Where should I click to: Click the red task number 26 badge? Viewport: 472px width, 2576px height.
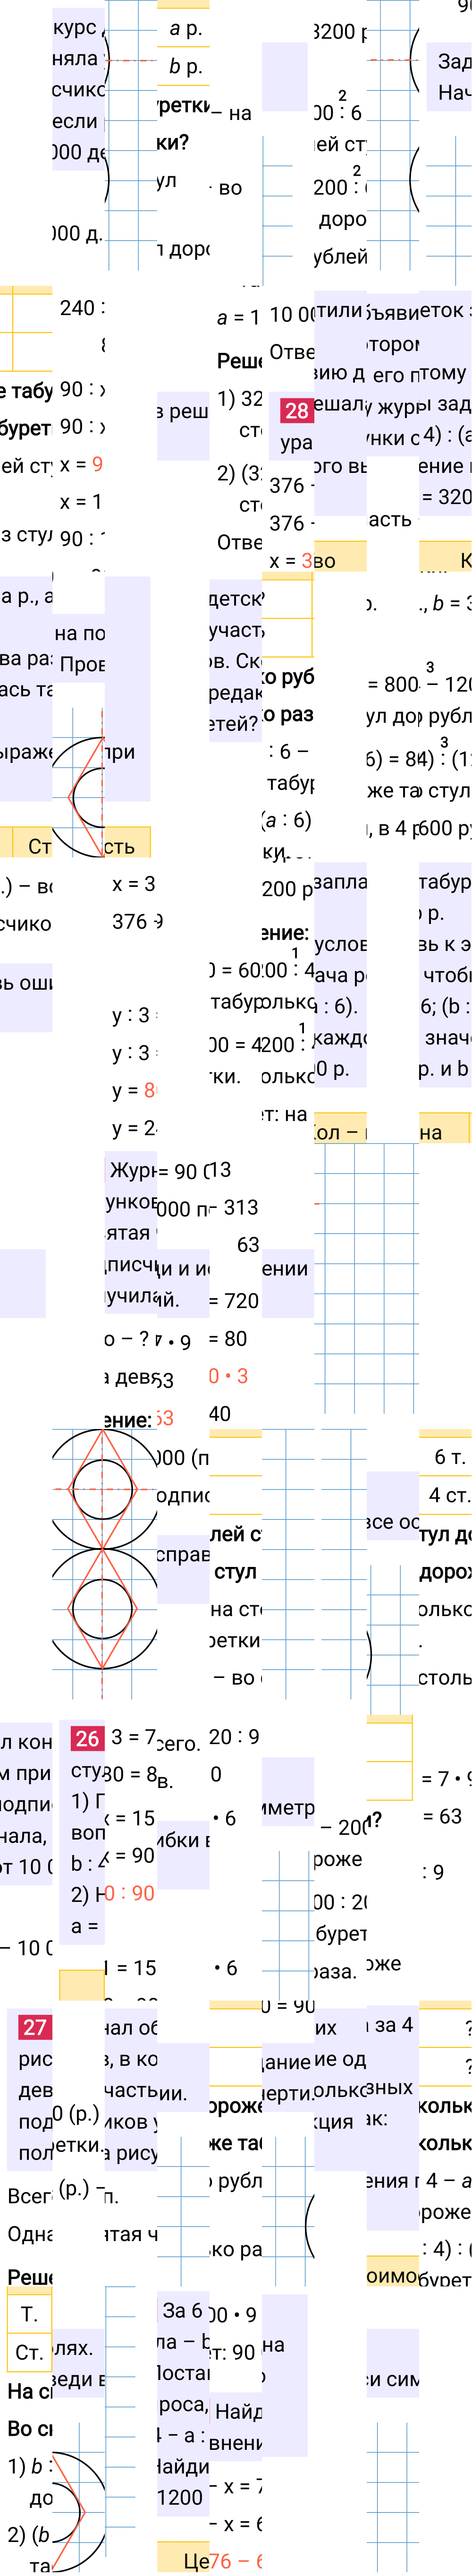click(87, 1739)
